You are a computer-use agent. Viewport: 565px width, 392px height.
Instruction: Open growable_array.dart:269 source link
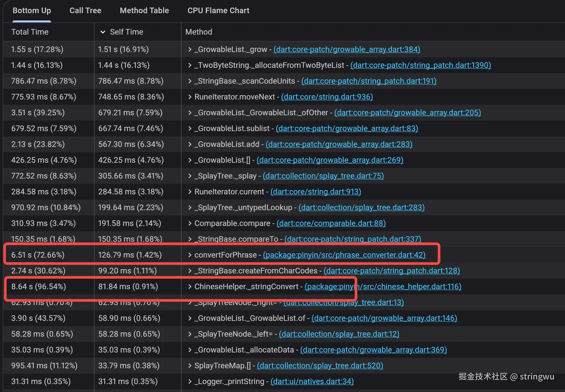click(x=330, y=160)
